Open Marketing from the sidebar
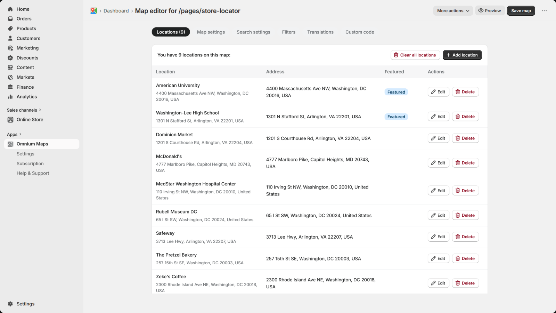Viewport: 556px width, 313px height. pos(27,48)
